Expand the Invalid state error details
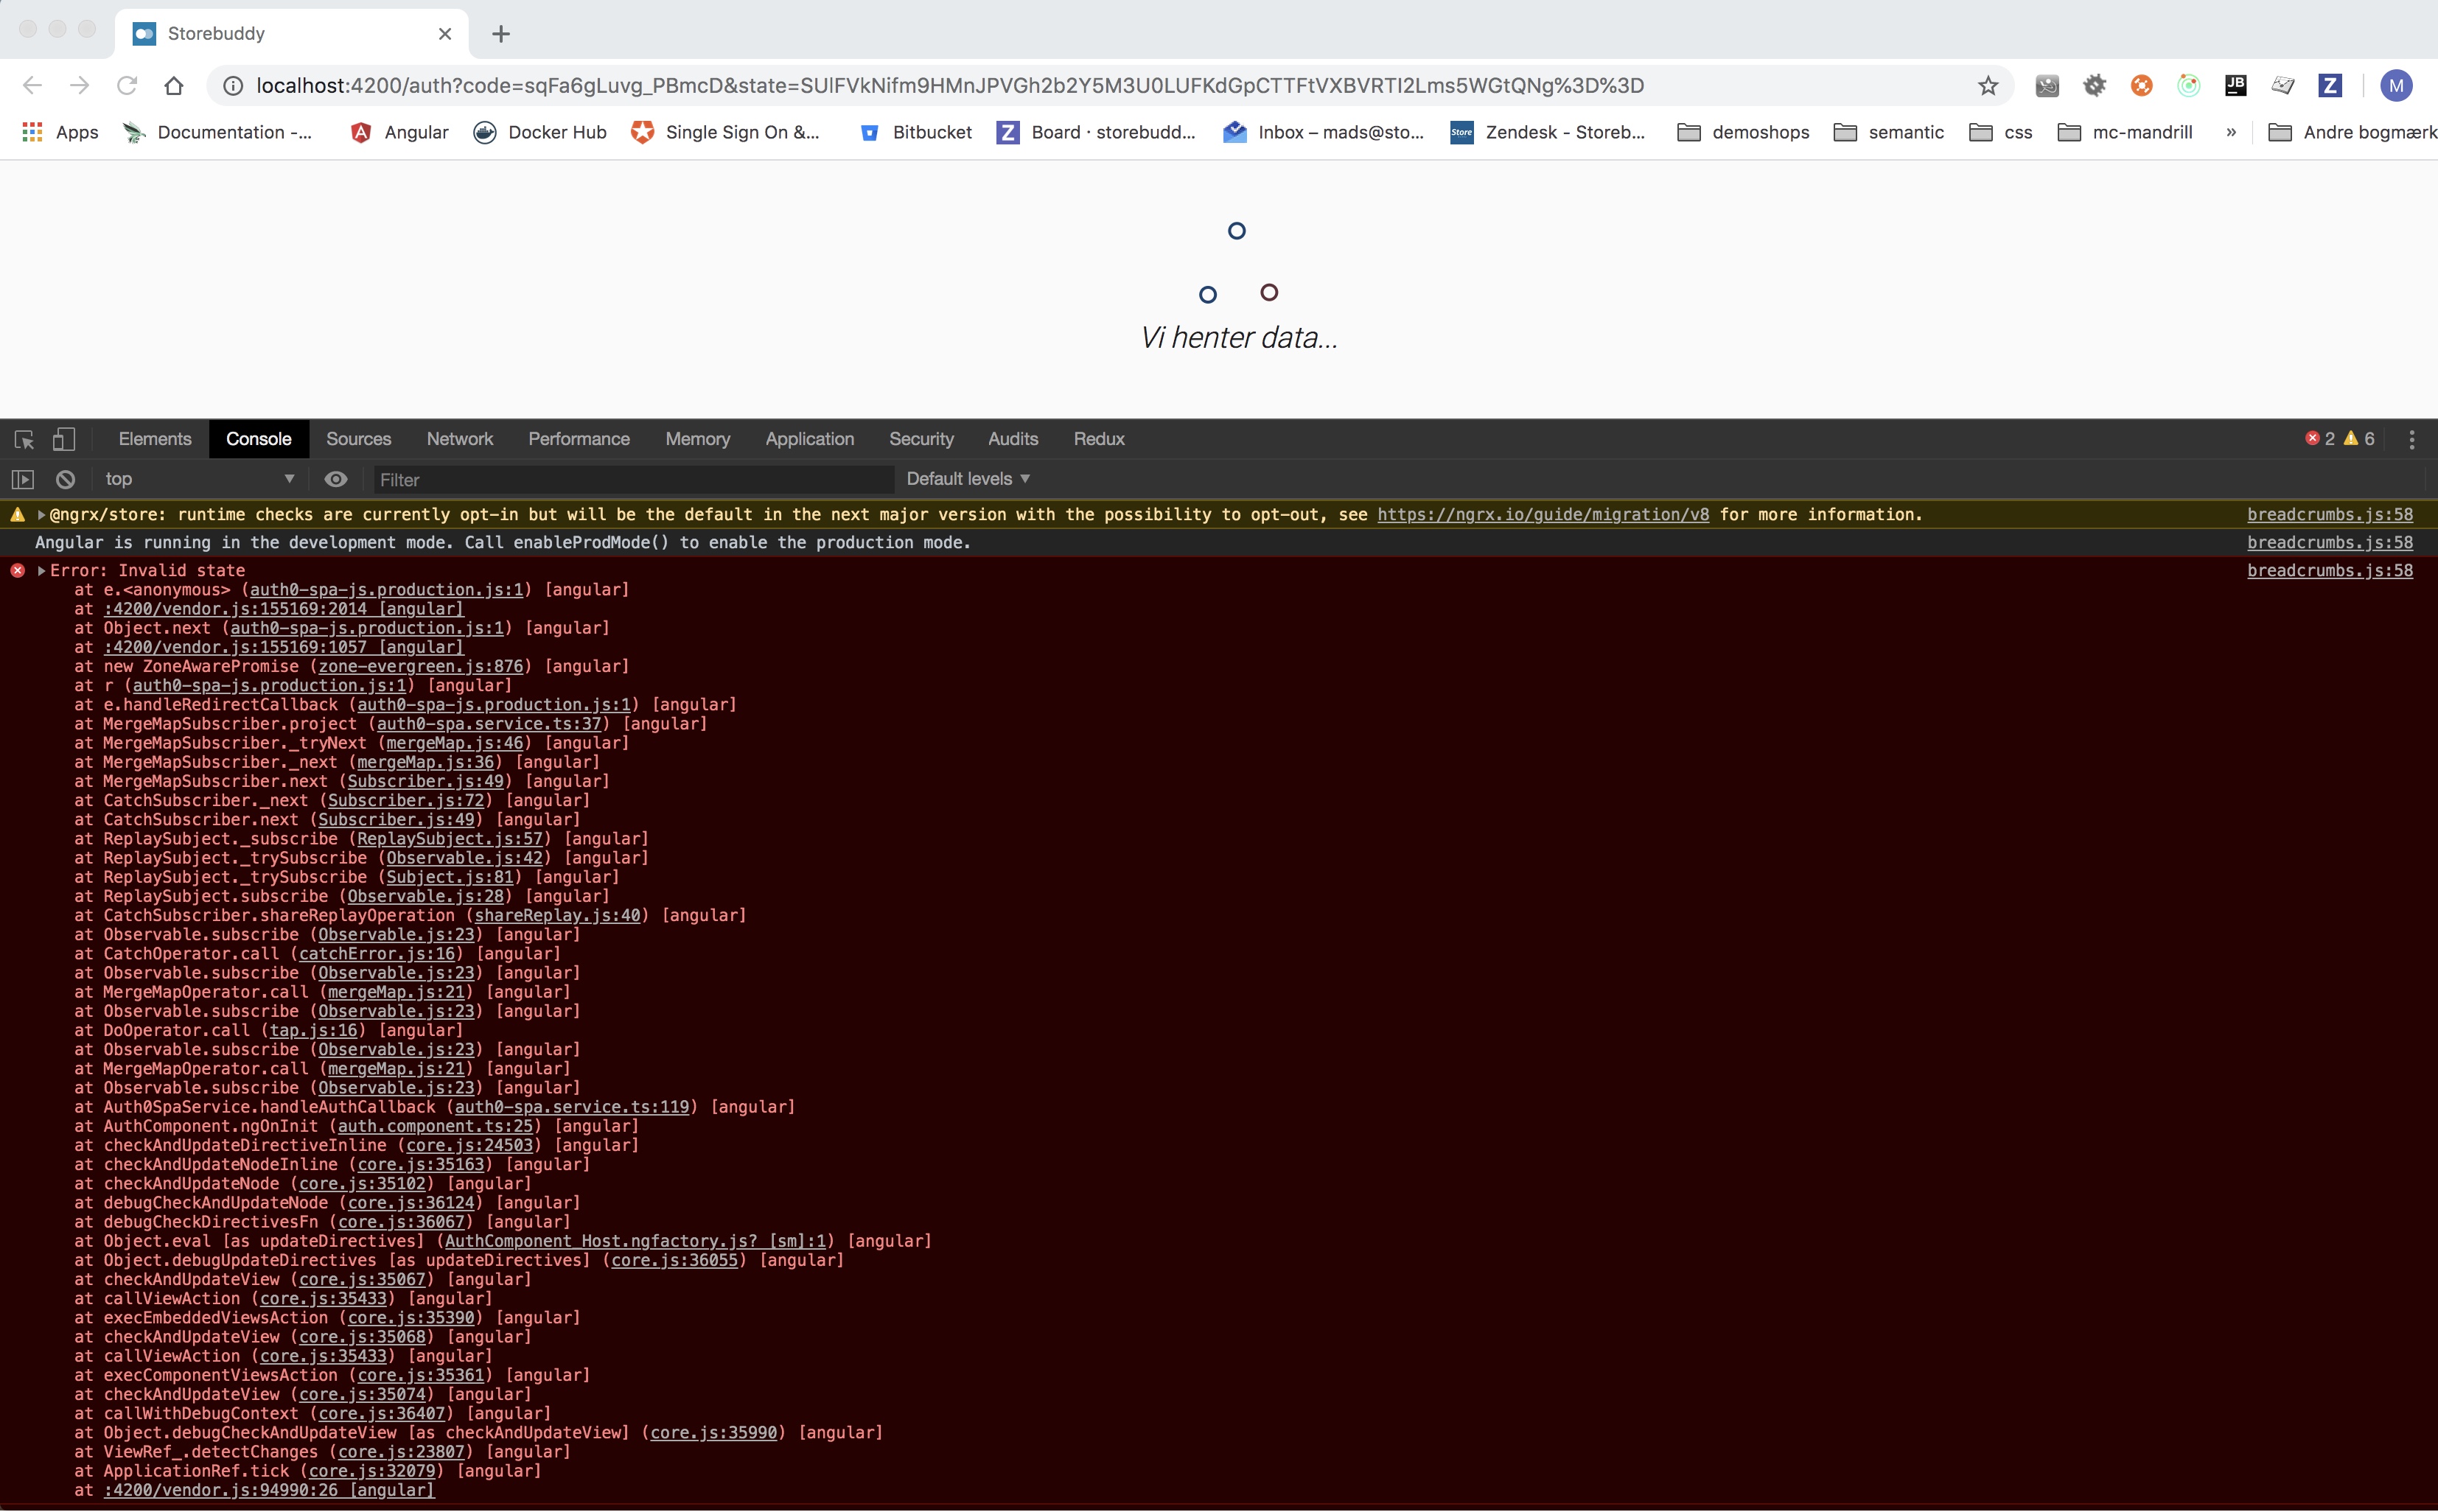The width and height of the screenshot is (2438, 1512). tap(40, 570)
